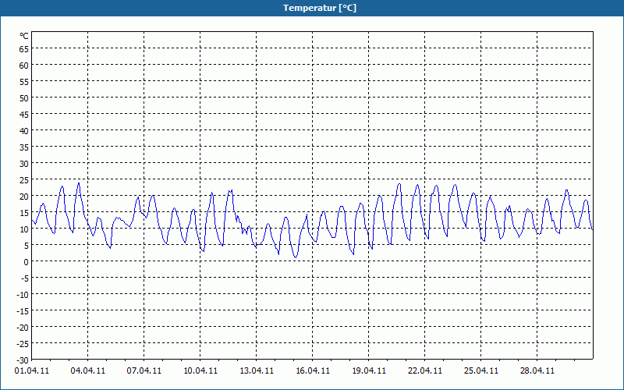Click the 16.04.11 date label
Screen dimensions: 624x390
(x=313, y=370)
